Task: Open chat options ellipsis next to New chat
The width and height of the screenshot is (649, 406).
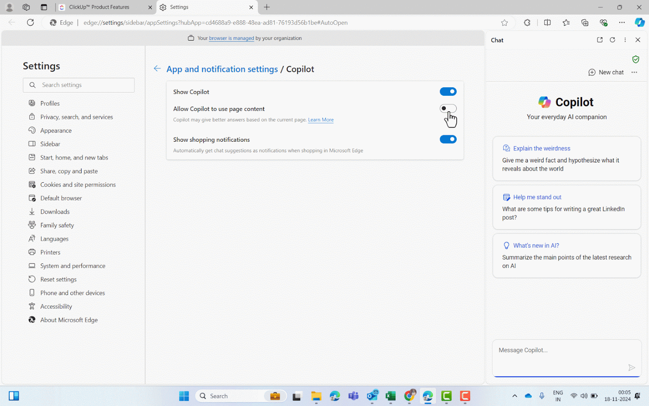Action: pos(634,72)
